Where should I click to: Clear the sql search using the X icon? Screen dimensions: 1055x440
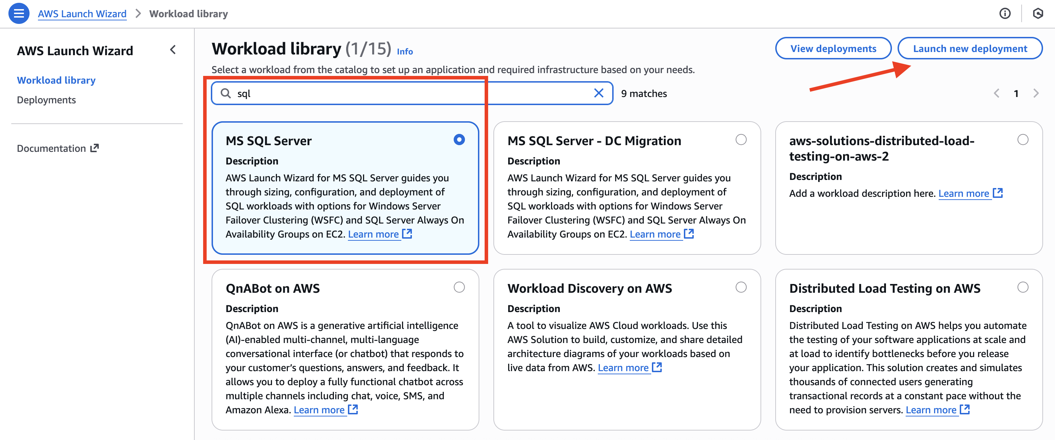pyautogui.click(x=599, y=93)
